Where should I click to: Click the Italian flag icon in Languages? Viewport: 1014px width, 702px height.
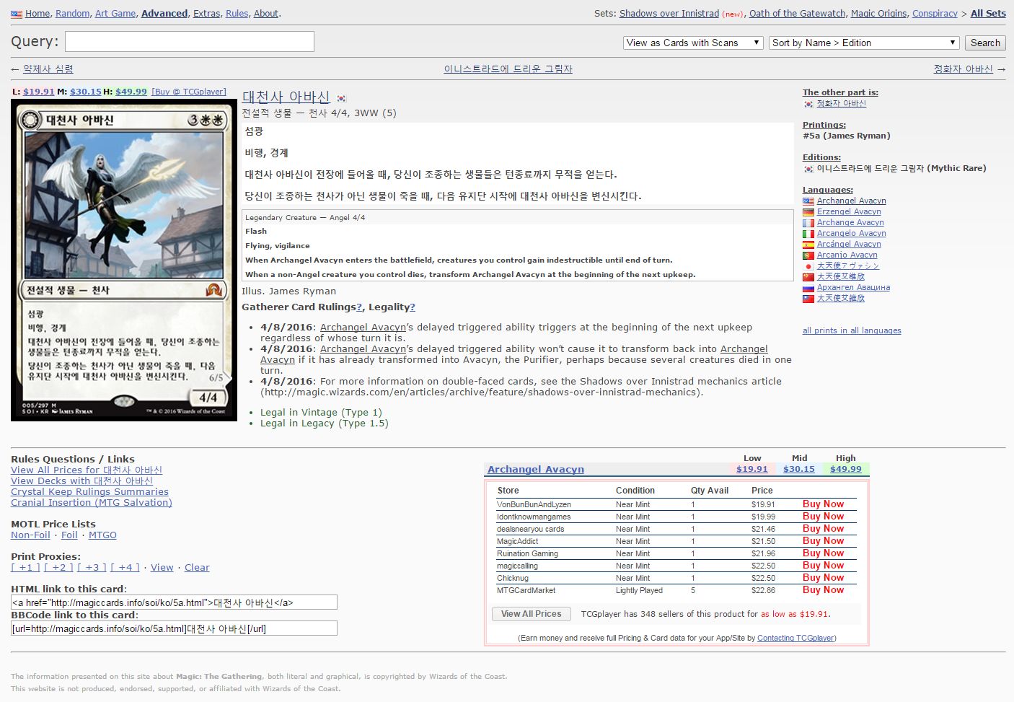pos(808,234)
